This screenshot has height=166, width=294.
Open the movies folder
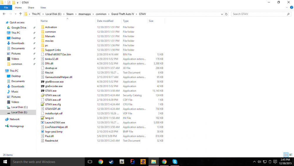click(49, 41)
